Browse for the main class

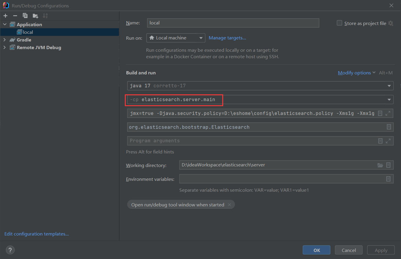coord(389,127)
